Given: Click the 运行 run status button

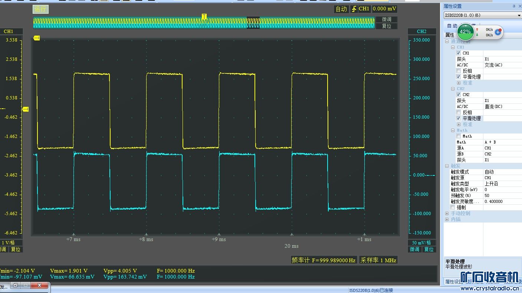Looking at the screenshot, I should tap(40, 9).
